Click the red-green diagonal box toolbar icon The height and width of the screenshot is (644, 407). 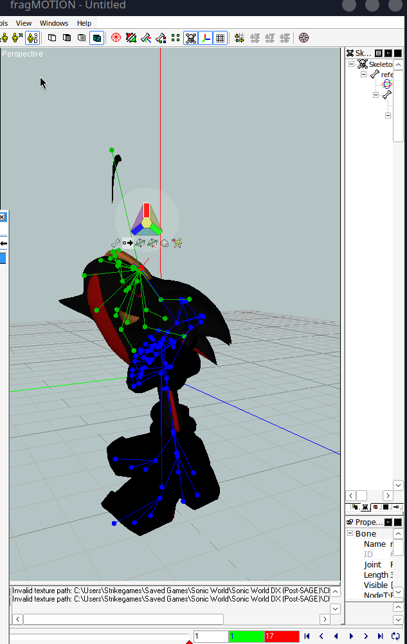pos(131,38)
